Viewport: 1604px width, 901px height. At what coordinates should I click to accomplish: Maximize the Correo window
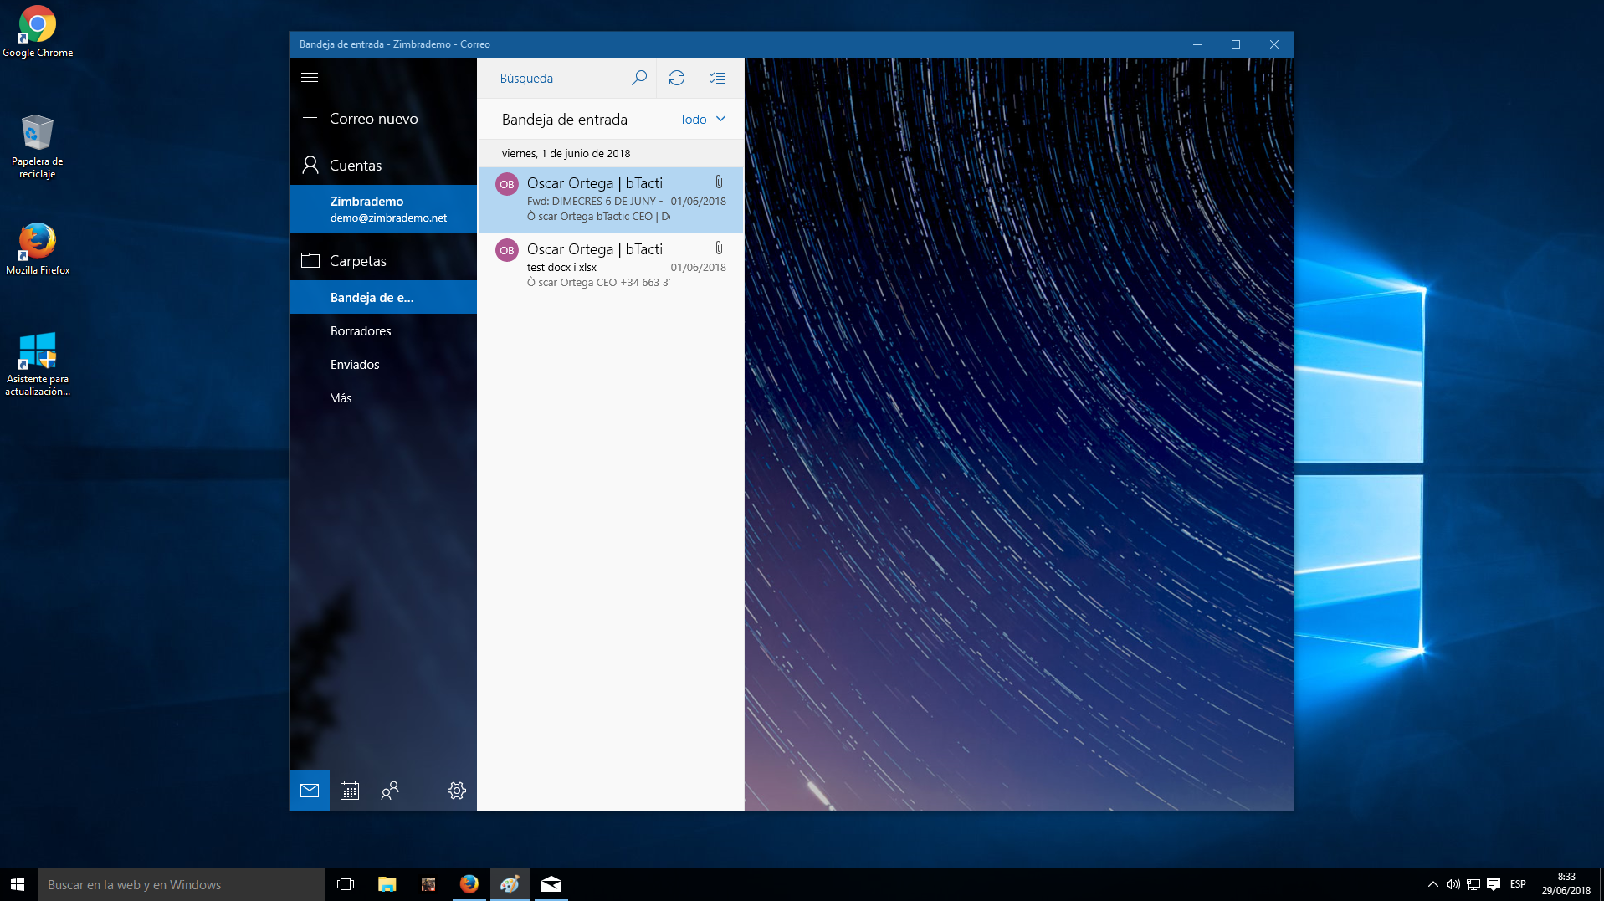1236,44
